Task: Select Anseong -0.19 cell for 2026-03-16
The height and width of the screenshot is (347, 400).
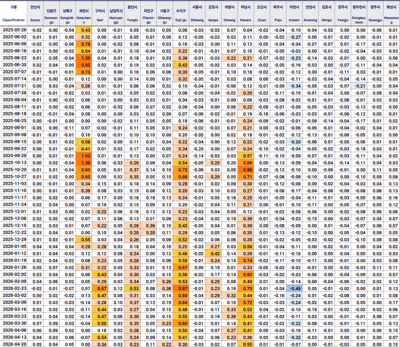Action: click(x=310, y=310)
